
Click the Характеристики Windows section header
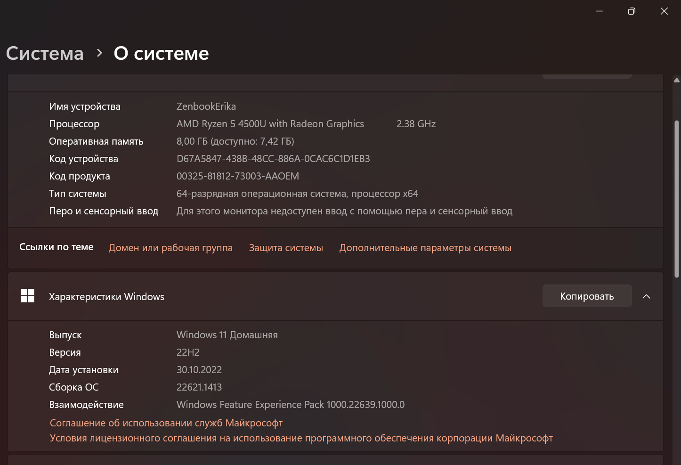click(x=335, y=296)
